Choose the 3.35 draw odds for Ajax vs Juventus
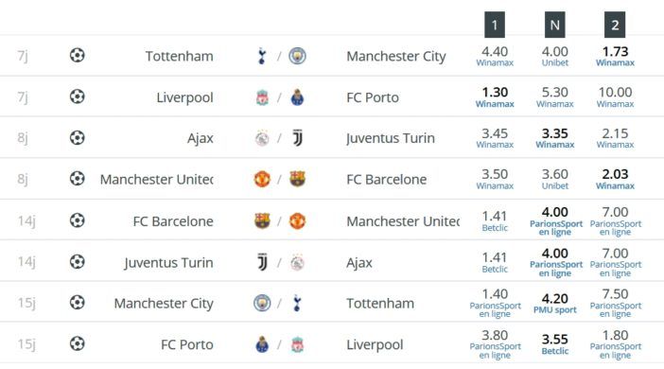 pos(554,138)
